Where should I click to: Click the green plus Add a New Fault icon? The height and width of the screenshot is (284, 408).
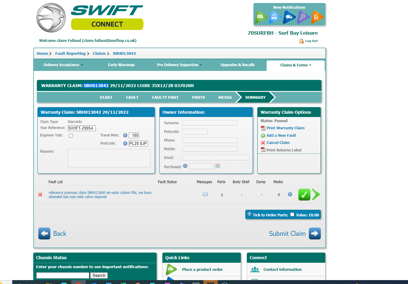pos(263,136)
